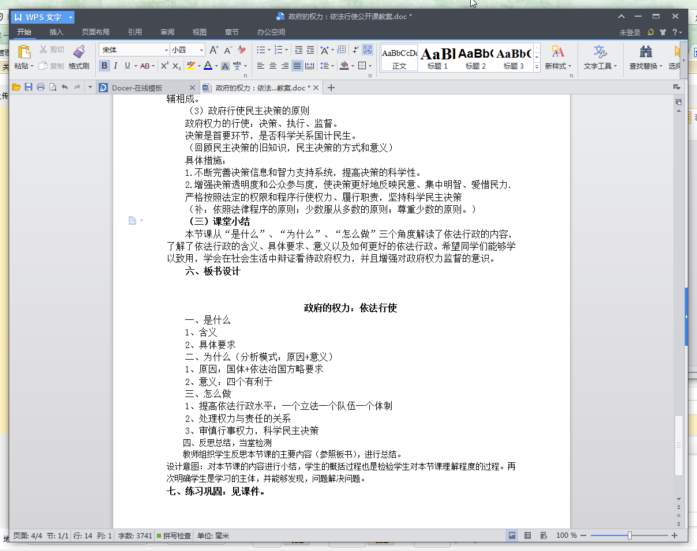Open the font size dropdown showing 小四
697x551 pixels.
tap(202, 50)
